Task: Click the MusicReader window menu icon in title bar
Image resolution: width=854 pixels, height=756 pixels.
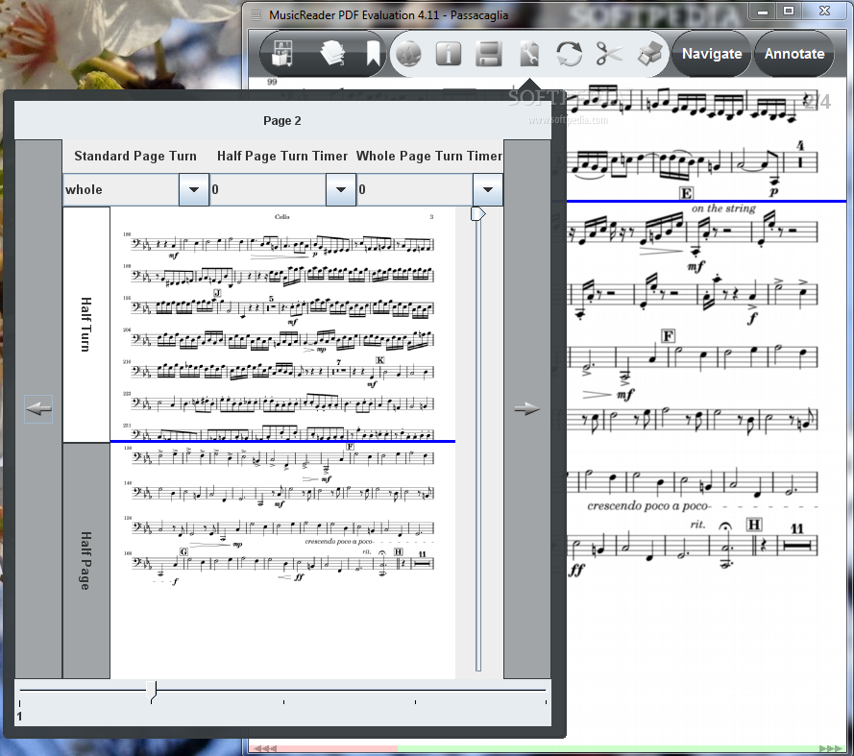Action: tap(256, 14)
